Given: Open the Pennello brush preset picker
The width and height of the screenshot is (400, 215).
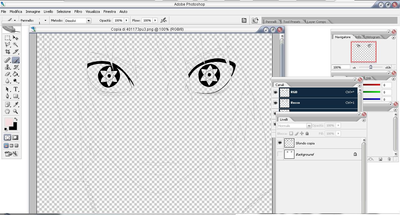Looking at the screenshot, I should tap(45, 21).
